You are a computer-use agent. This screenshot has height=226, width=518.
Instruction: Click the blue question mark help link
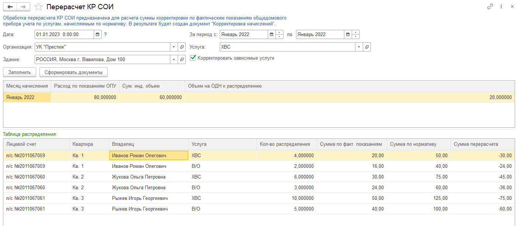click(105, 35)
